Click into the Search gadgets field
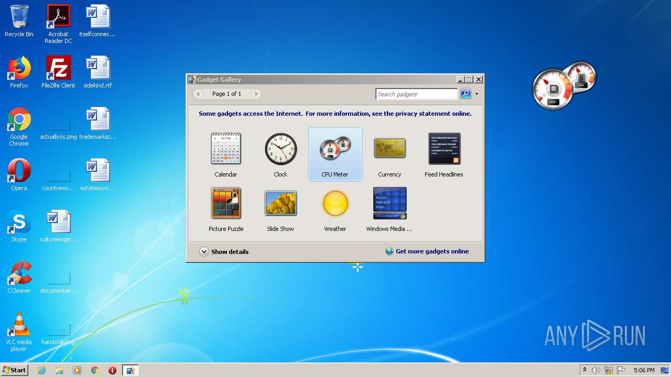This screenshot has height=377, width=671. click(x=417, y=94)
